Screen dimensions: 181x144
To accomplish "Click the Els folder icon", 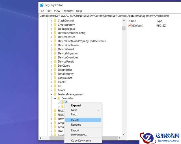I will click(x=55, y=86).
